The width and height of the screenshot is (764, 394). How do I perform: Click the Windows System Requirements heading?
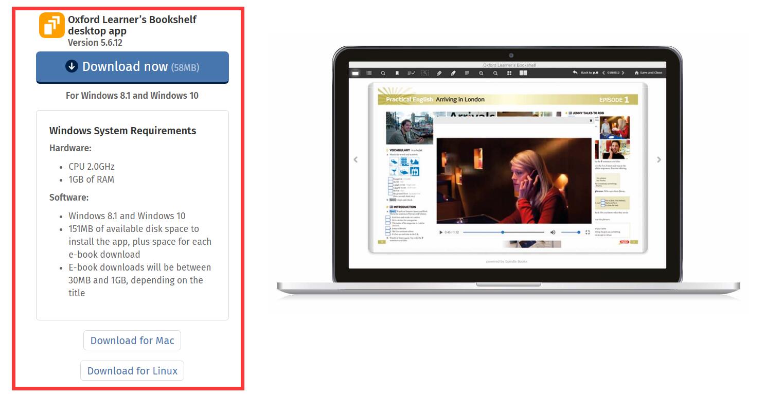point(122,131)
